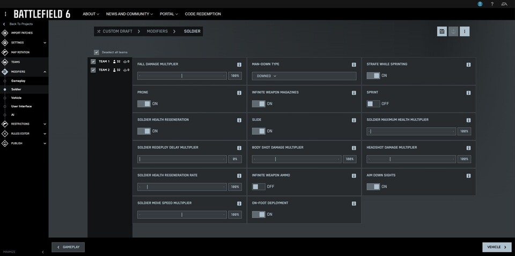This screenshot has height=256, width=515.
Task: Disable the Prone toggle
Action: (144, 104)
